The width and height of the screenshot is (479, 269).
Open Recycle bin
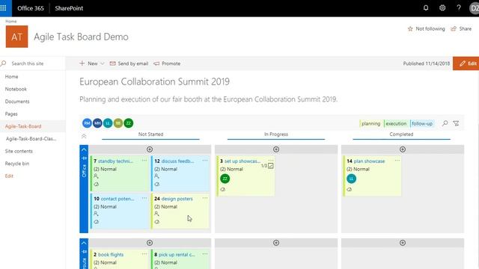click(17, 164)
